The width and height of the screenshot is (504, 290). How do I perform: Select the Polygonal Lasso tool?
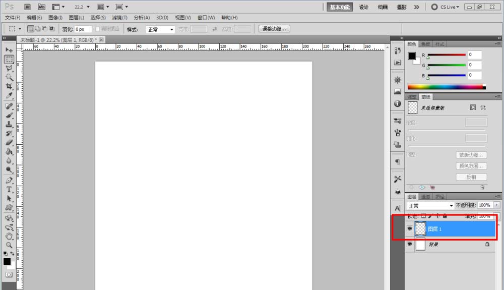pos(9,68)
